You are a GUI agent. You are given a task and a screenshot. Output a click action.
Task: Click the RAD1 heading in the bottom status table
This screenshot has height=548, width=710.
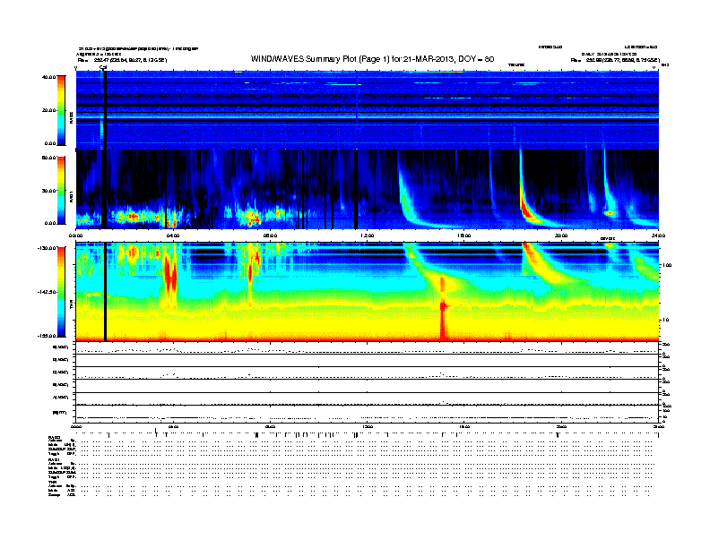click(55, 460)
